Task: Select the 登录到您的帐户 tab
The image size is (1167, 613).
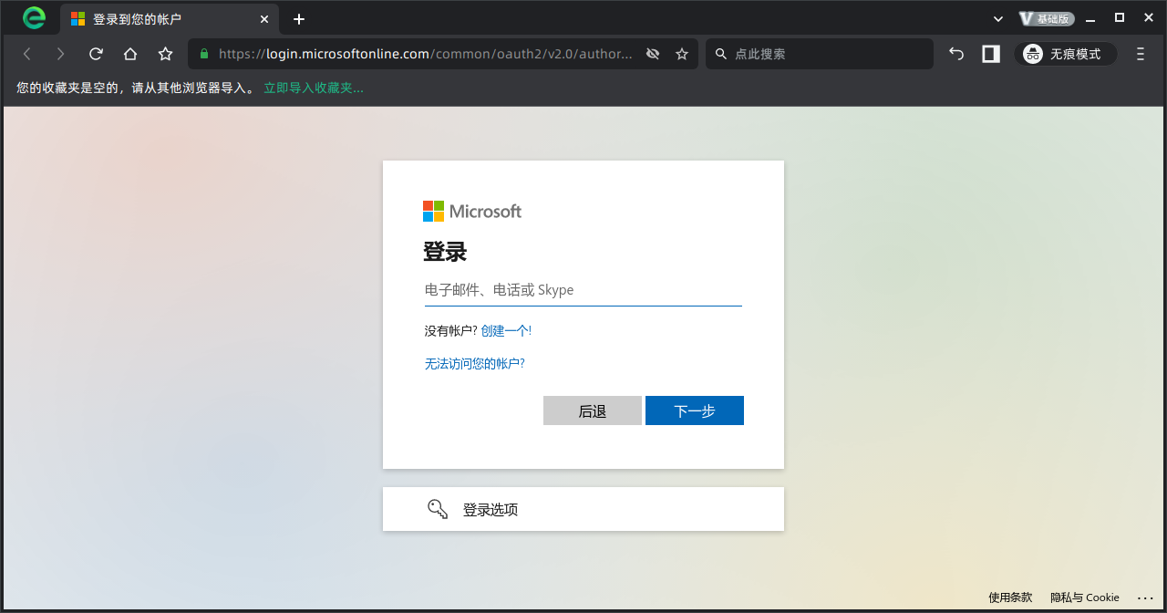Action: (x=170, y=19)
